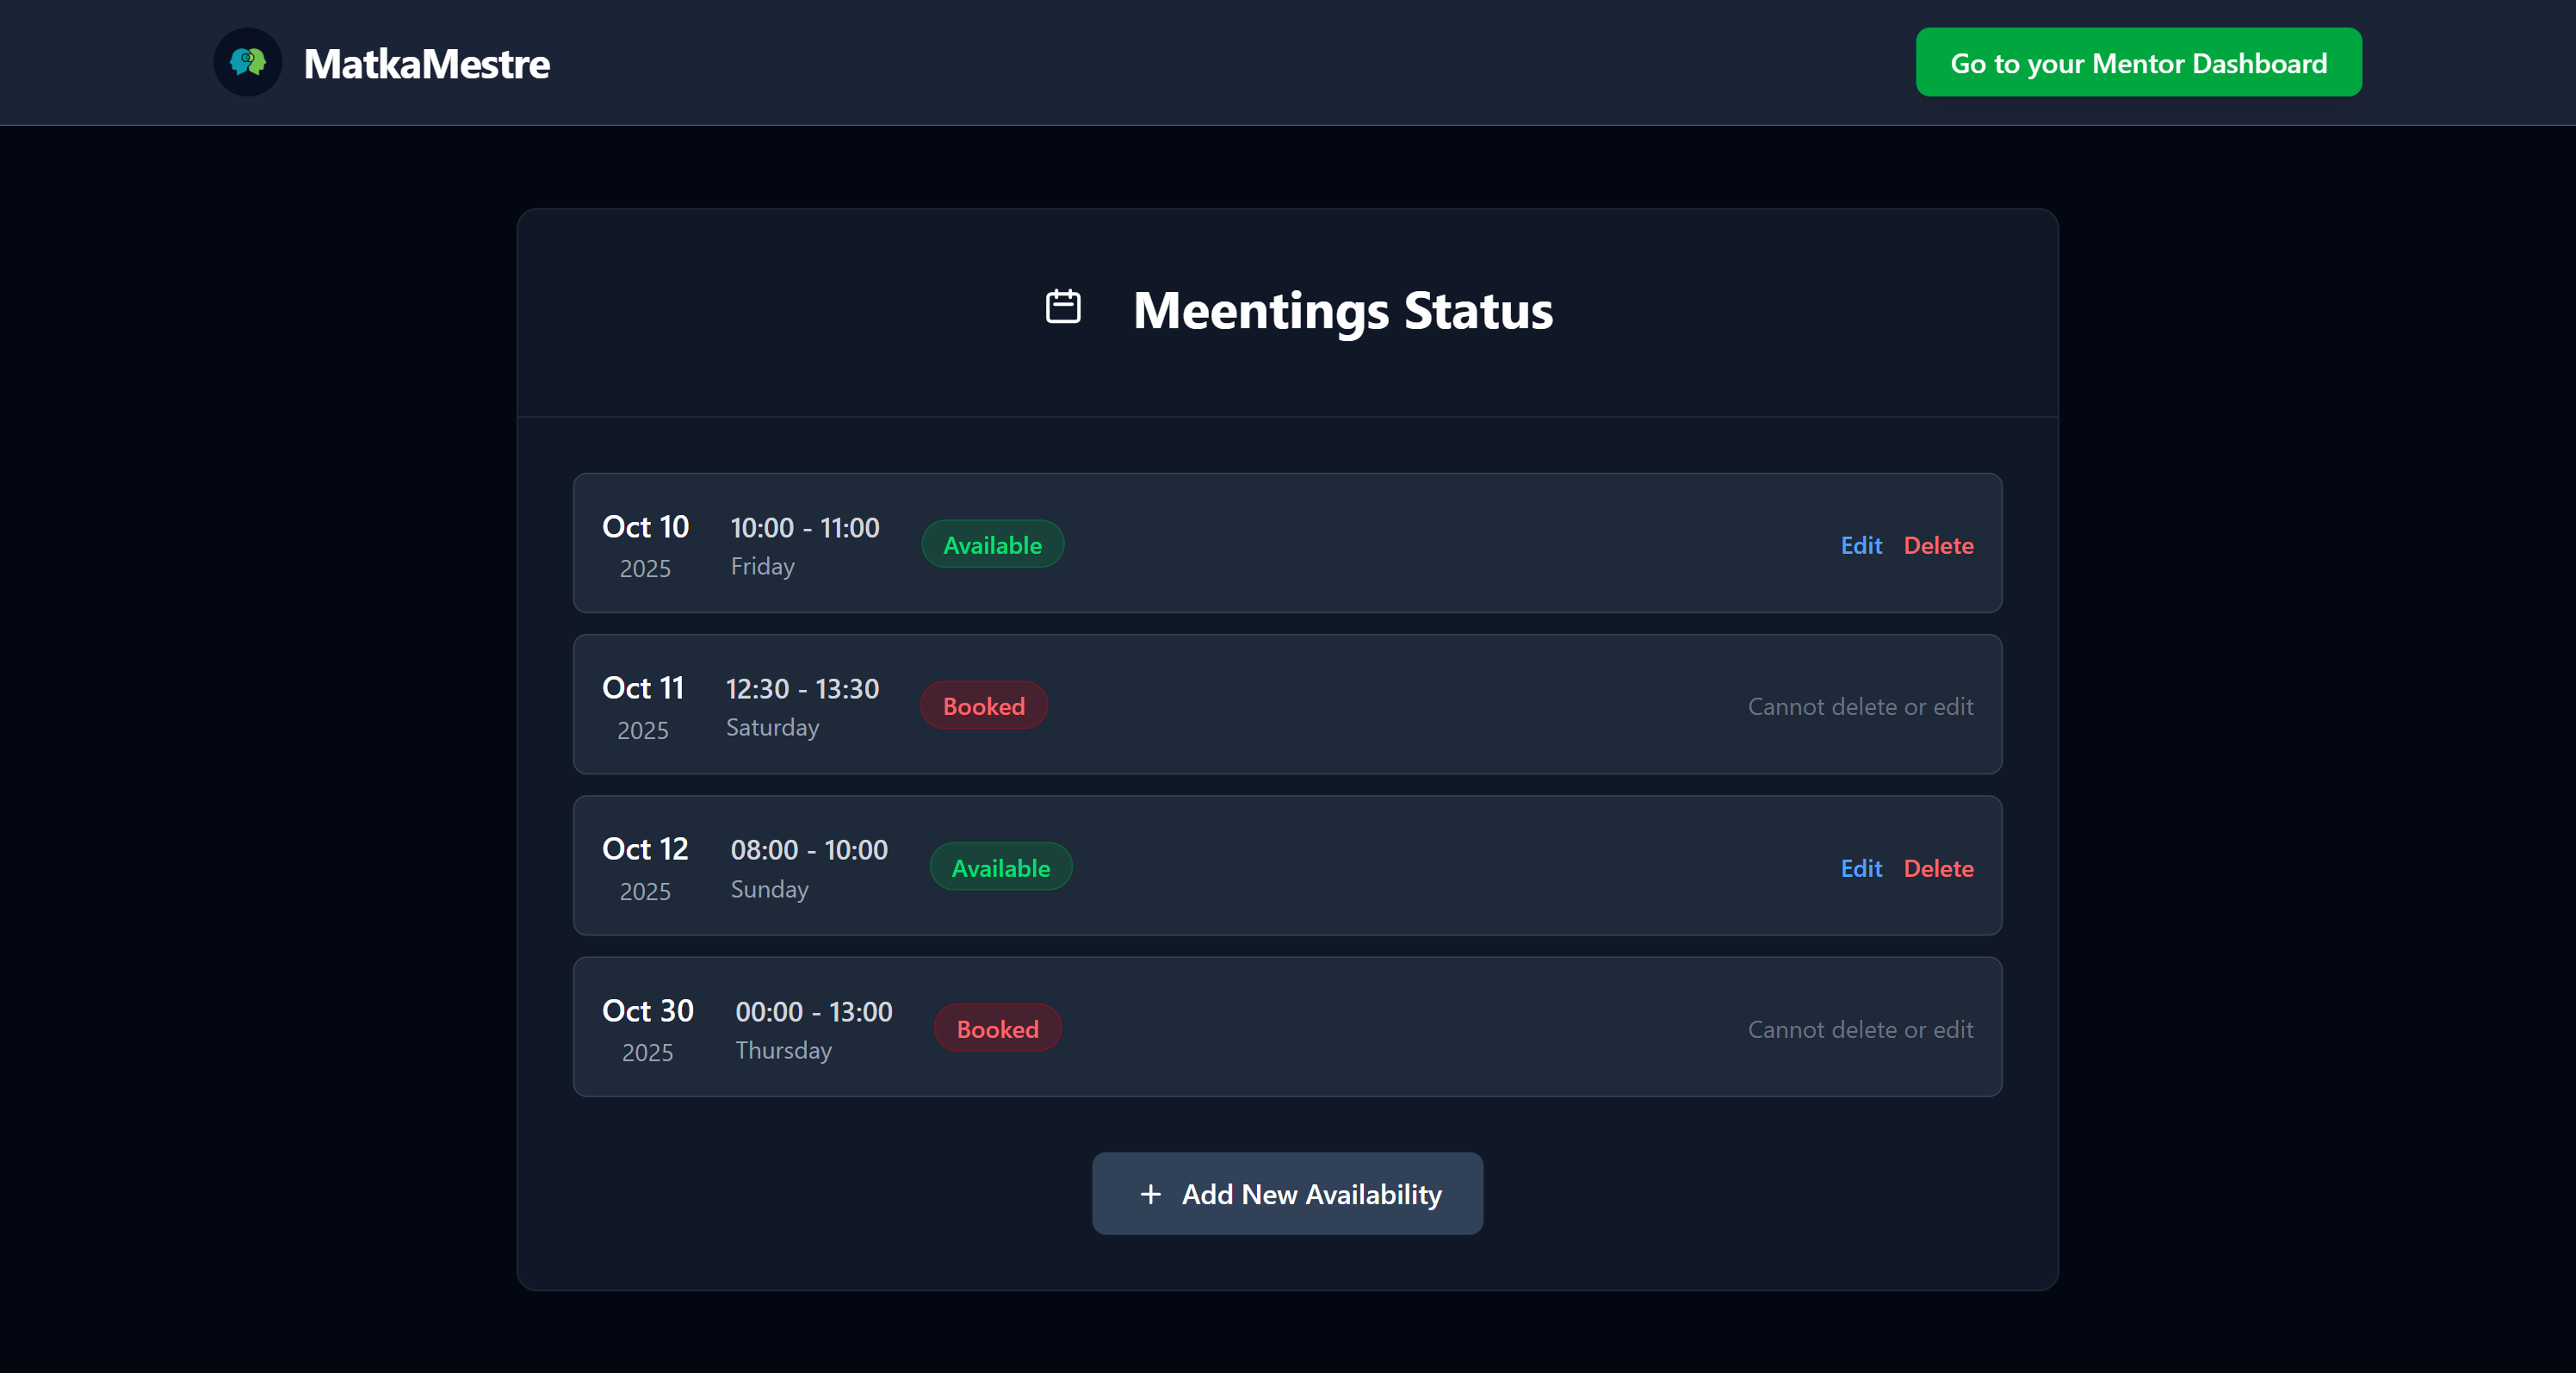
Task: Click the Add New Availability button
Action: pyautogui.click(x=1287, y=1194)
